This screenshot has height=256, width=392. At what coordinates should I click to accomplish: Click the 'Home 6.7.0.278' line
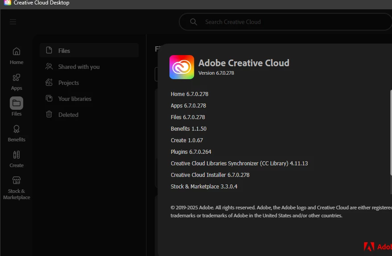[x=190, y=94]
